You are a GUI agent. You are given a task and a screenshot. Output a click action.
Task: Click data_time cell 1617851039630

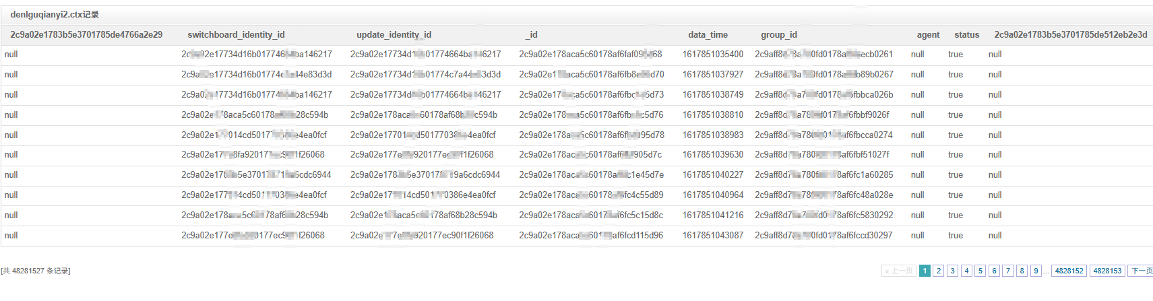(x=712, y=155)
